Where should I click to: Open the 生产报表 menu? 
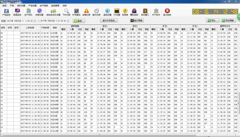tap(44, 6)
